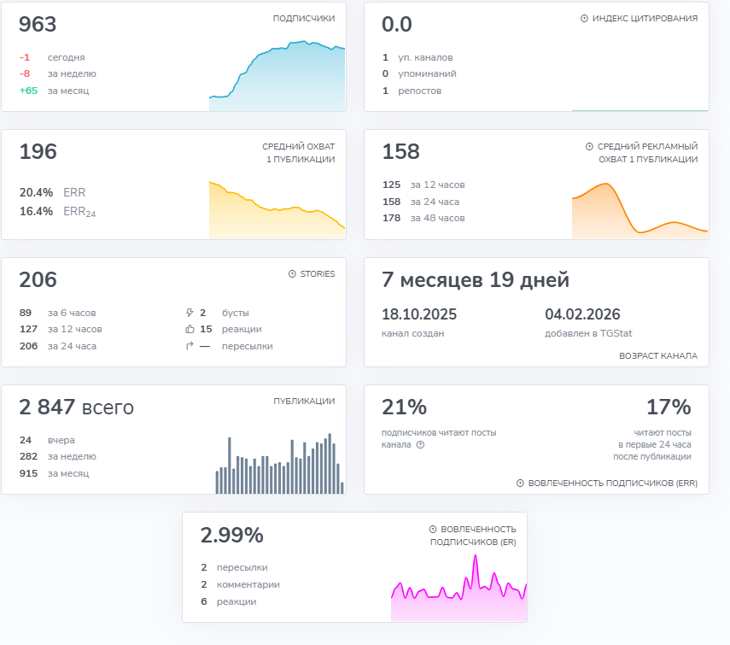This screenshot has width=730, height=645.
Task: Click the help icon beside ИНДЕКС ЦИТИРОВАНИЯ
Action: (x=584, y=19)
